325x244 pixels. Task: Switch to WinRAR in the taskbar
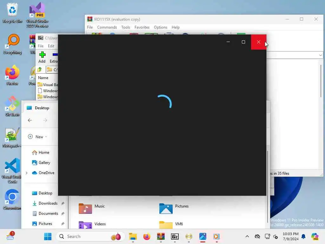[161, 236]
